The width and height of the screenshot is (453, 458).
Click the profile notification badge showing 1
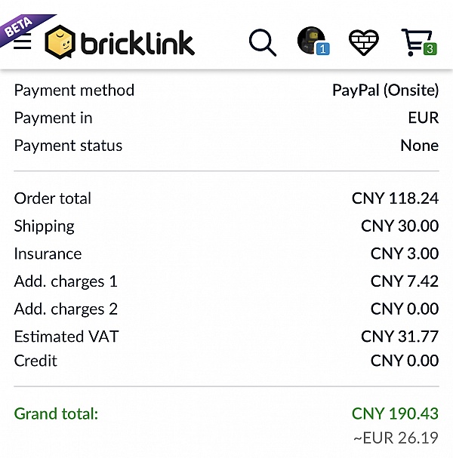pos(323,49)
